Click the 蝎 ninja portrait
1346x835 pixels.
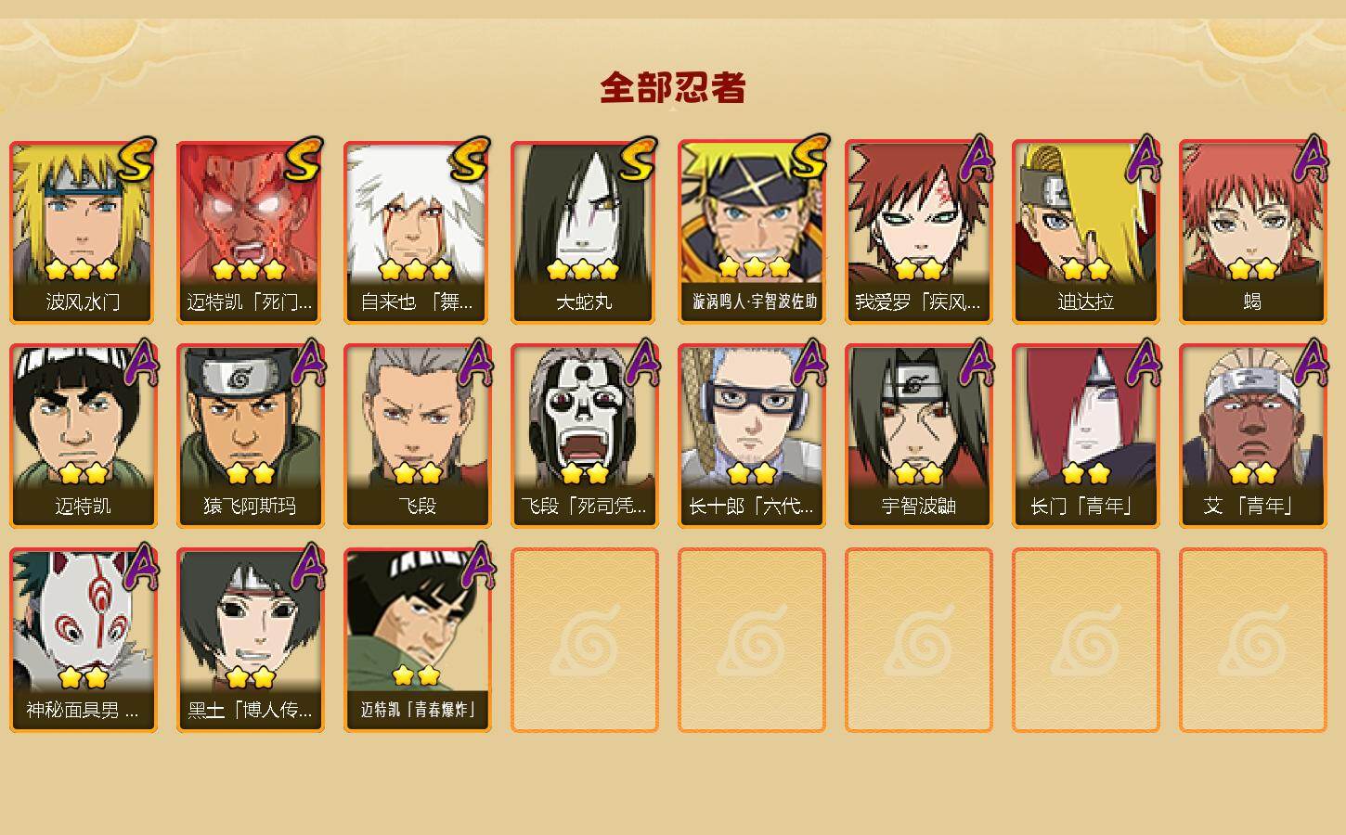click(1253, 232)
